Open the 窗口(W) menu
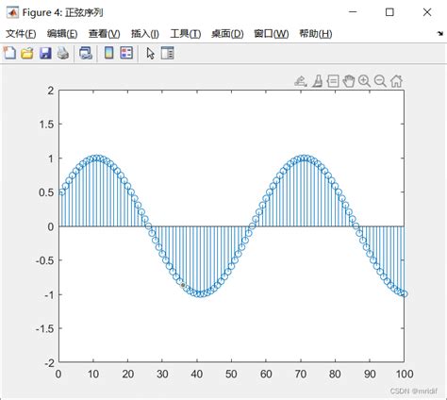Image resolution: width=447 pixels, height=400 pixels. pos(272,33)
